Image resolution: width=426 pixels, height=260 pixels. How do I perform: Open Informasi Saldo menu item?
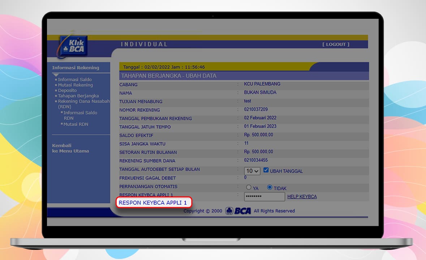click(74, 79)
